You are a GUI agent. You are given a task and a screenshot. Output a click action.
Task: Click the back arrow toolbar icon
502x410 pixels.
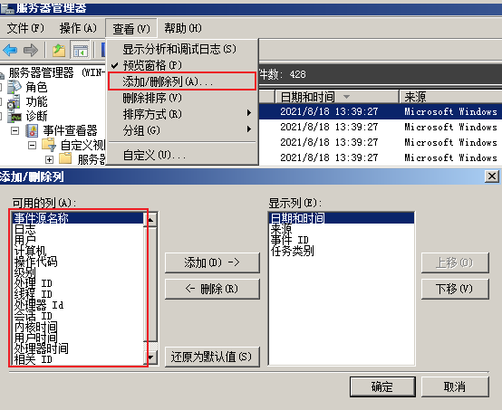pos(10,50)
